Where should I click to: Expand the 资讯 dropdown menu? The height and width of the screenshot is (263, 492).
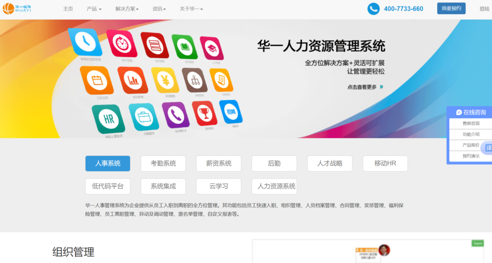tap(159, 9)
